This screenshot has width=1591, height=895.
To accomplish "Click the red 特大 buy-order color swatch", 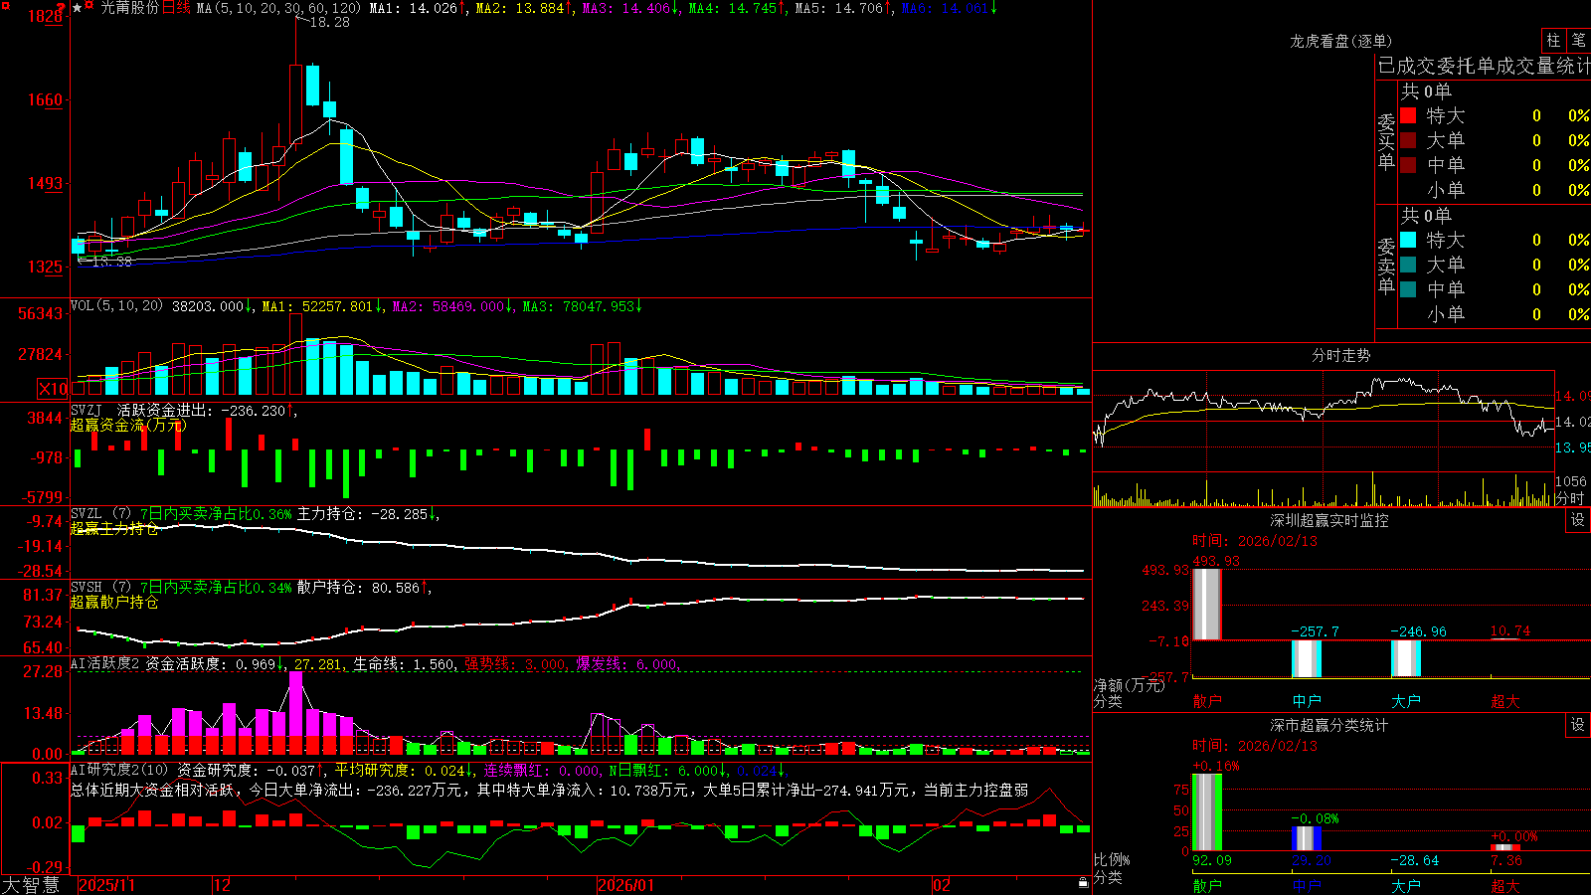I will coord(1408,115).
